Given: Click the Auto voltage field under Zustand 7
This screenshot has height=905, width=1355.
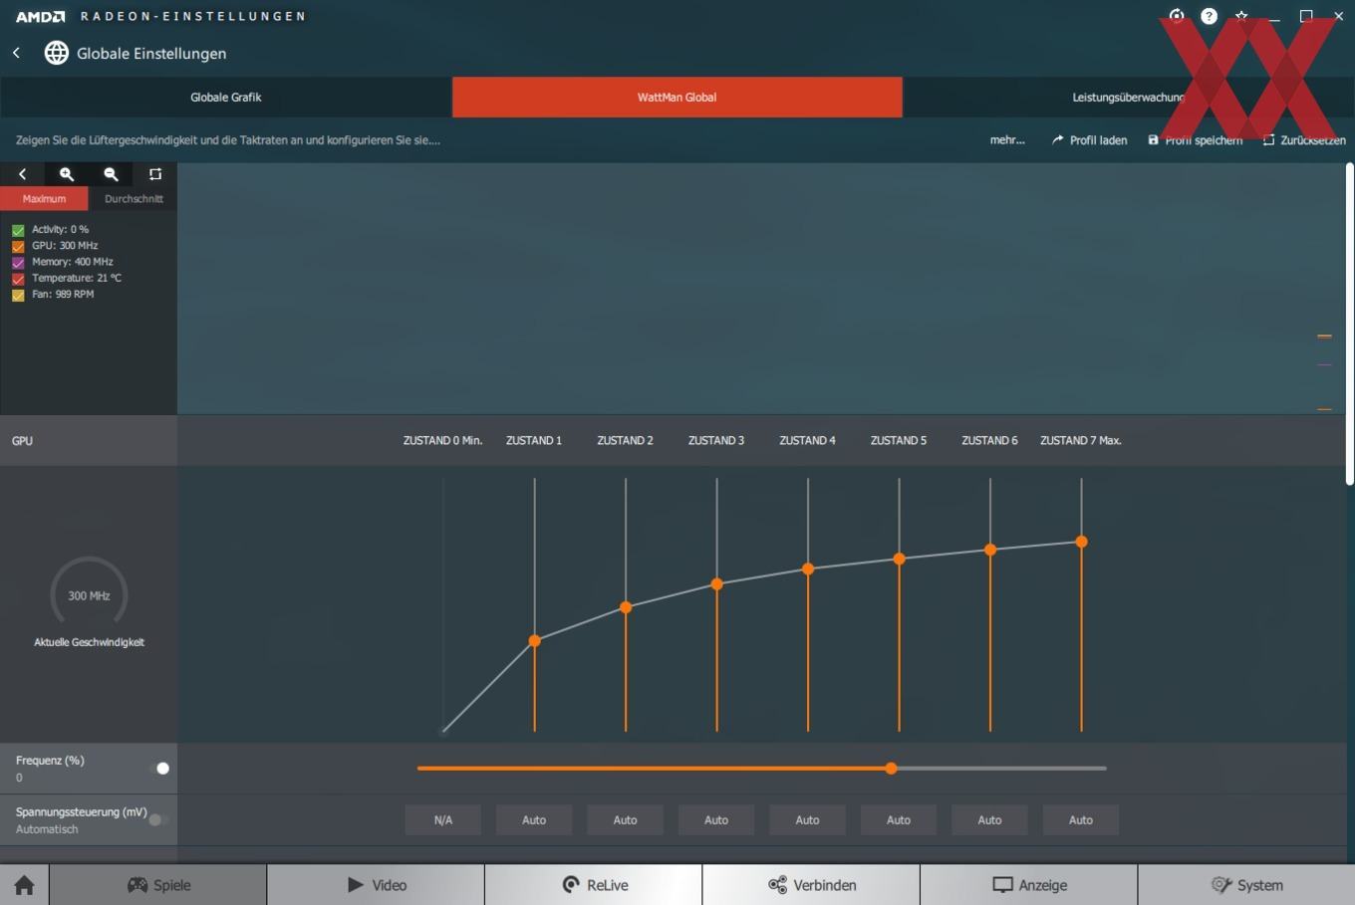Looking at the screenshot, I should click(x=1081, y=820).
